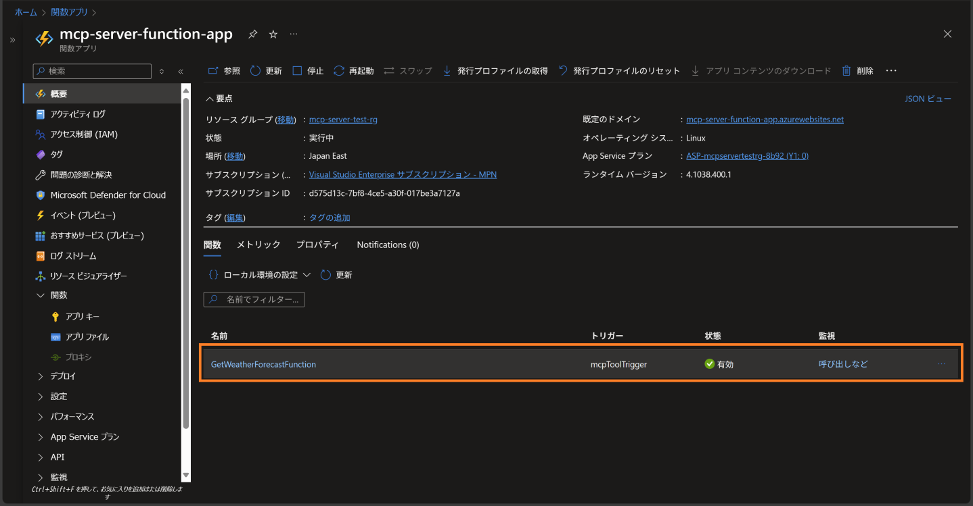The width and height of the screenshot is (973, 506).
Task: Pin the mcp-server-function-app resource
Action: [252, 34]
